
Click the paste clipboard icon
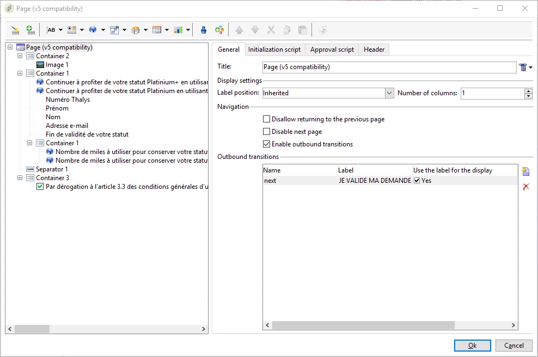pyautogui.click(x=303, y=30)
